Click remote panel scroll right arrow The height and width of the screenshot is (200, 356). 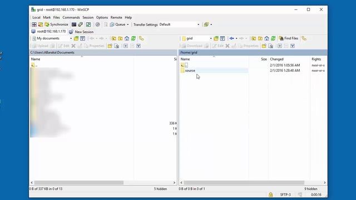[325, 183]
